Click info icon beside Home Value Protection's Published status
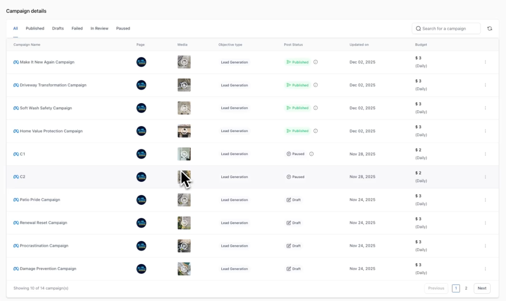 coord(315,131)
